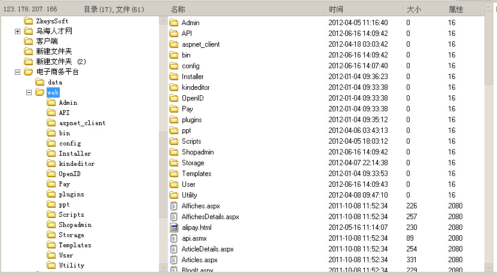The height and width of the screenshot is (276, 497).
Task: Click the Storage folder icon in tree
Action: tap(51, 235)
